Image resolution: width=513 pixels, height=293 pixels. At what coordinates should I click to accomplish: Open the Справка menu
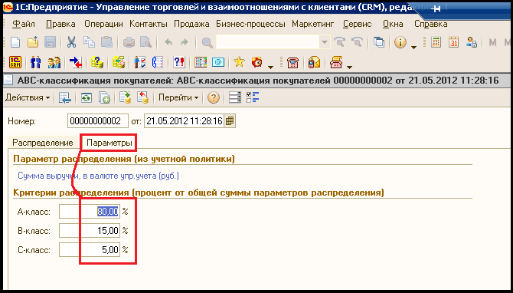click(430, 24)
